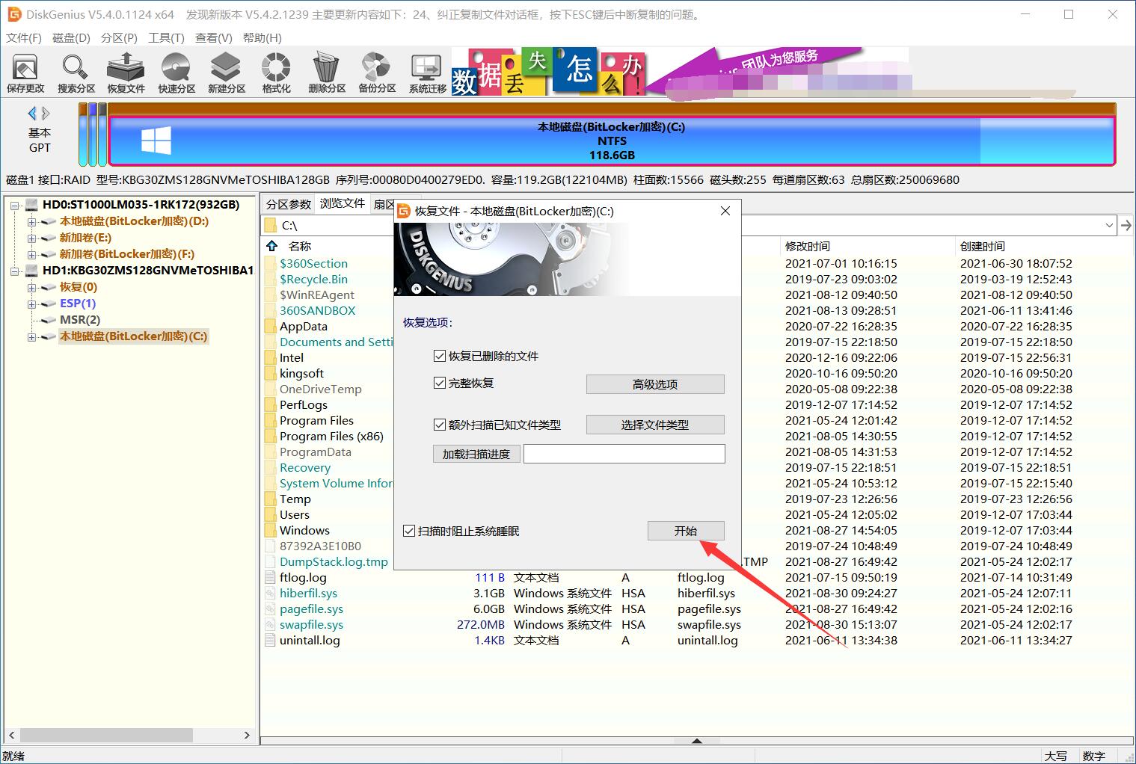Go to previous disk with left arrow

point(32,114)
